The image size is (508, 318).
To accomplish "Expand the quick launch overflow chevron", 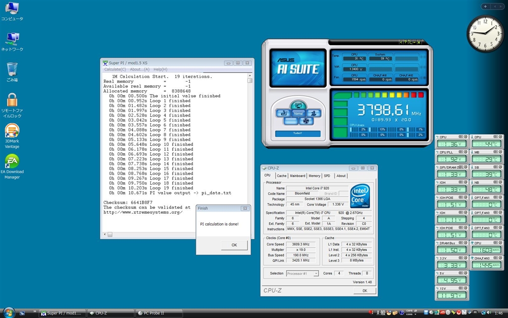I will (35, 312).
